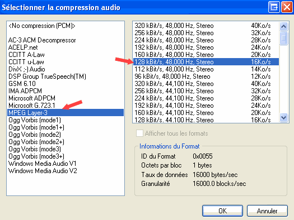Select highlighted 128 kBit/s, 48,000 Hz, Stereo format
Screen dimensions: 294x220
click(206, 62)
